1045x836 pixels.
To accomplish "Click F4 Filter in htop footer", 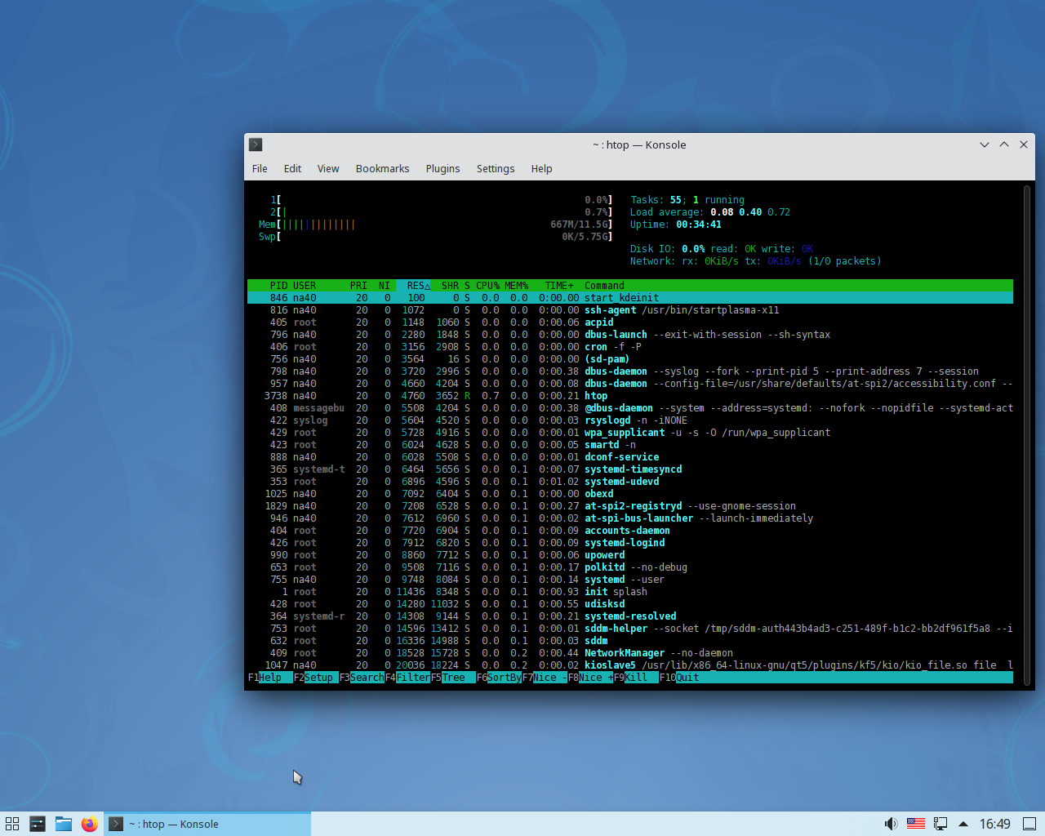I will (407, 678).
